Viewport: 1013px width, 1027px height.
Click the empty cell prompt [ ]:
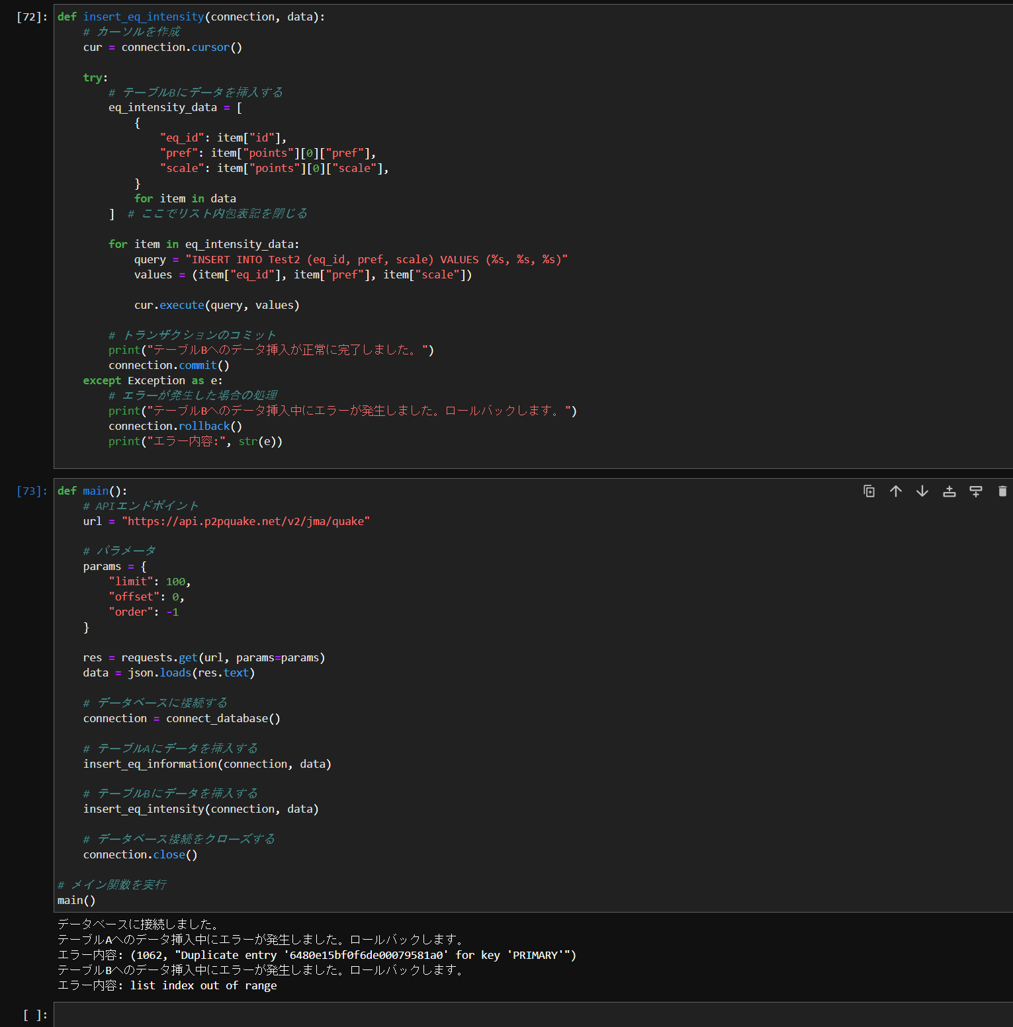coord(35,1014)
